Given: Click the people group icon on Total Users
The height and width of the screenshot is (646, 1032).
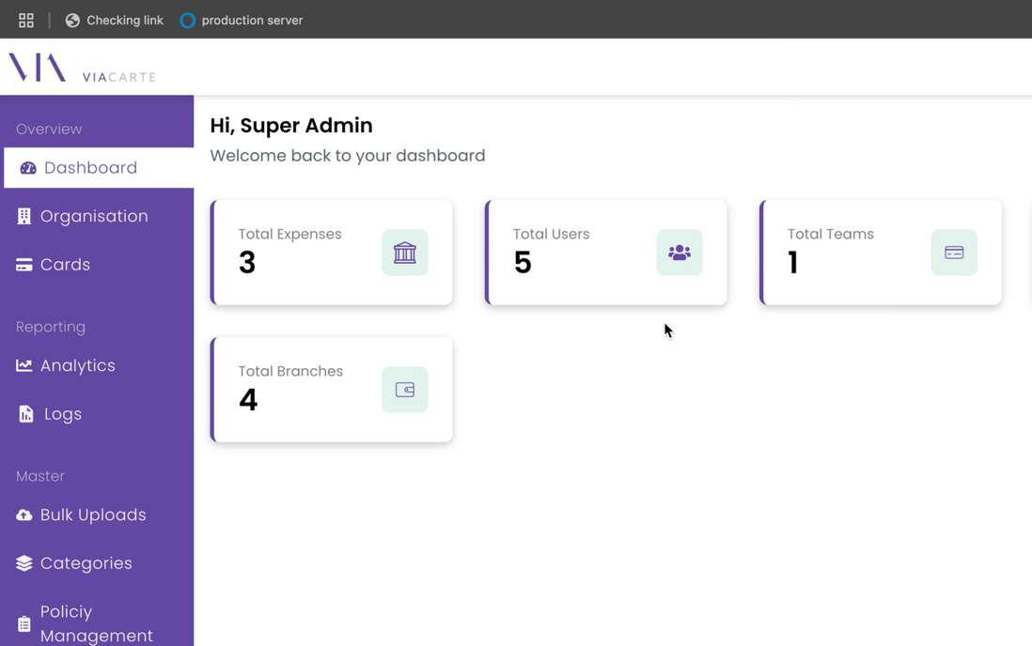Looking at the screenshot, I should click(x=679, y=253).
